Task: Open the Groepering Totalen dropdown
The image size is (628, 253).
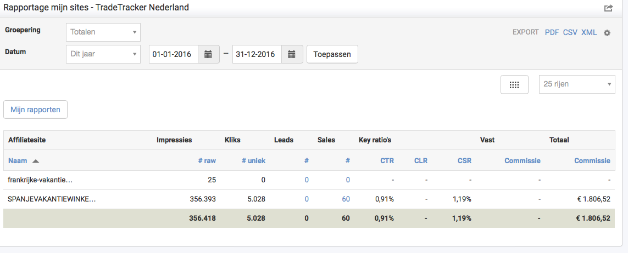Action: click(x=103, y=32)
